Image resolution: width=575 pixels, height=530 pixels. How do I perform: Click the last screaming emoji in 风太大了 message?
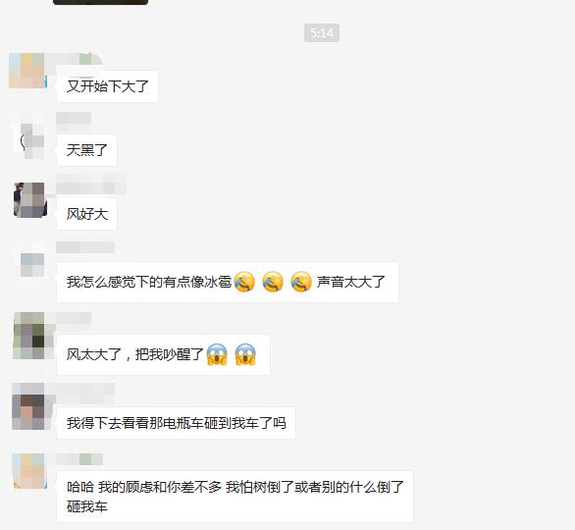click(245, 354)
